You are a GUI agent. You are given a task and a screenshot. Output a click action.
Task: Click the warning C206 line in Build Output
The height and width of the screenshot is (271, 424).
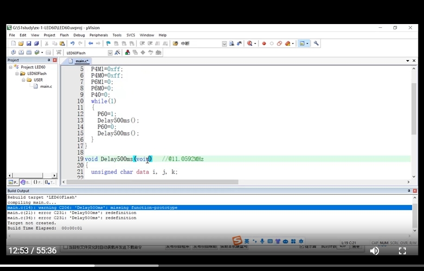(209, 208)
